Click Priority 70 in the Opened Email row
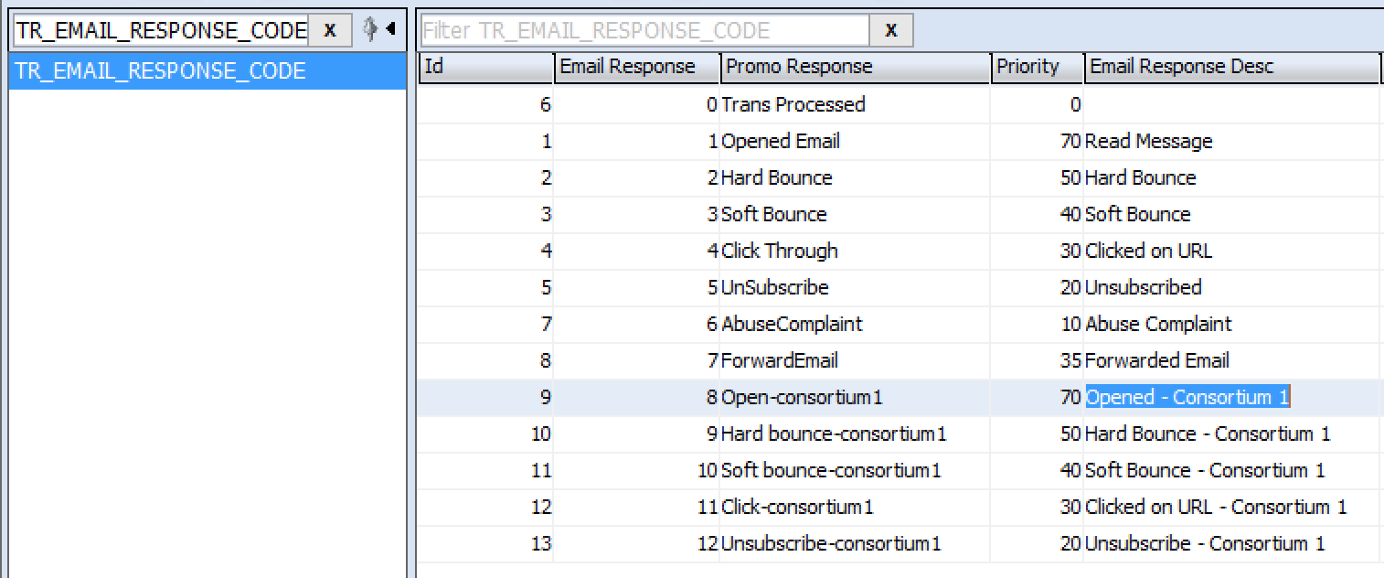 point(1037,142)
